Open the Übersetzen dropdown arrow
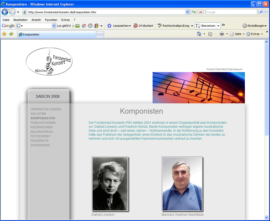The height and width of the screenshot is (221, 270). tap(218, 26)
